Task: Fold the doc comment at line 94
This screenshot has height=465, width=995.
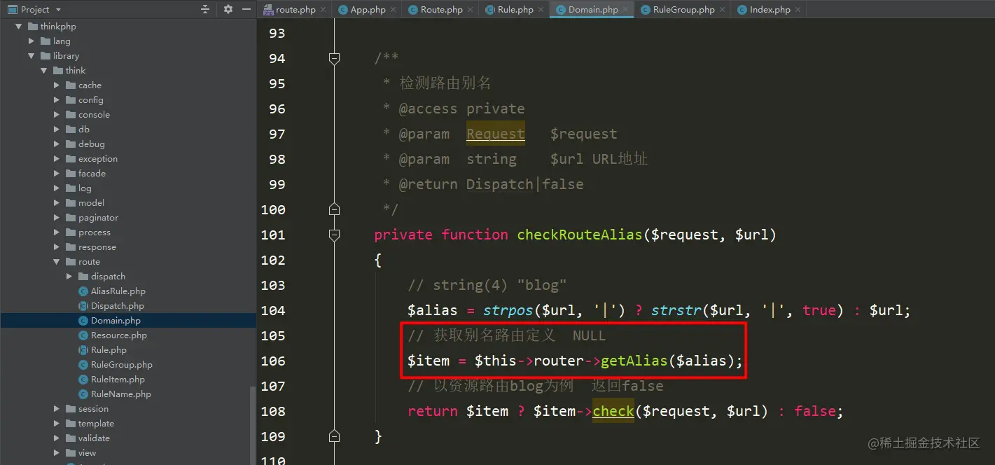Action: pyautogui.click(x=334, y=58)
